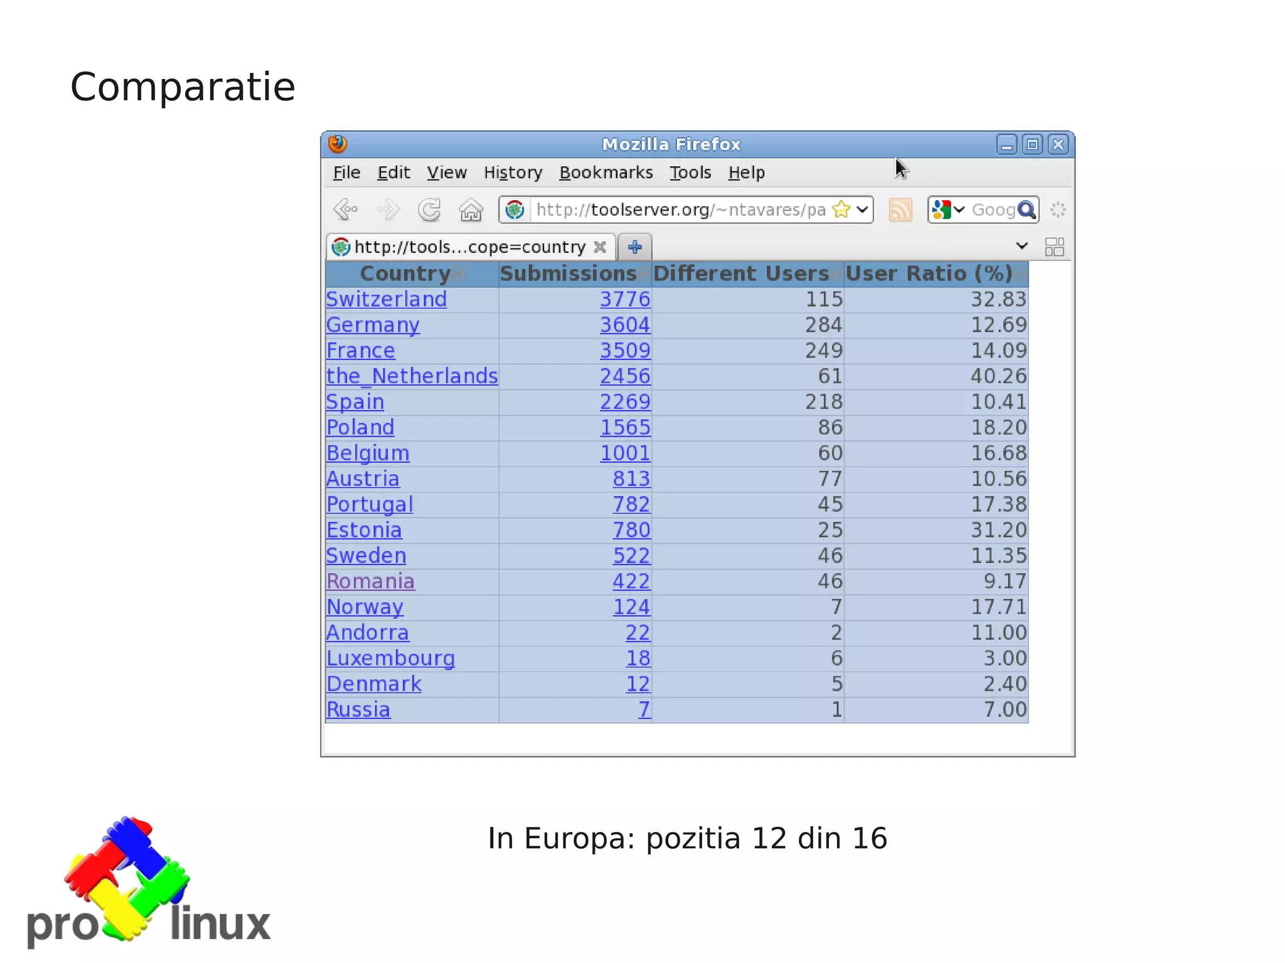
Task: Open the Poland link
Action: (x=360, y=428)
